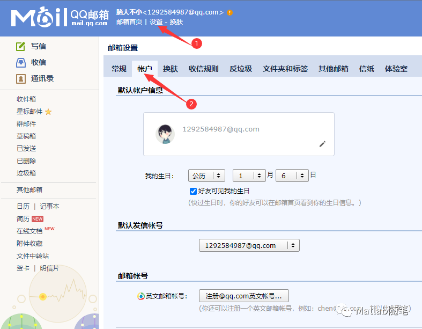Viewport: 422px width, 329px height.
Task: Switch to the 帐户 tab
Action: click(145, 69)
